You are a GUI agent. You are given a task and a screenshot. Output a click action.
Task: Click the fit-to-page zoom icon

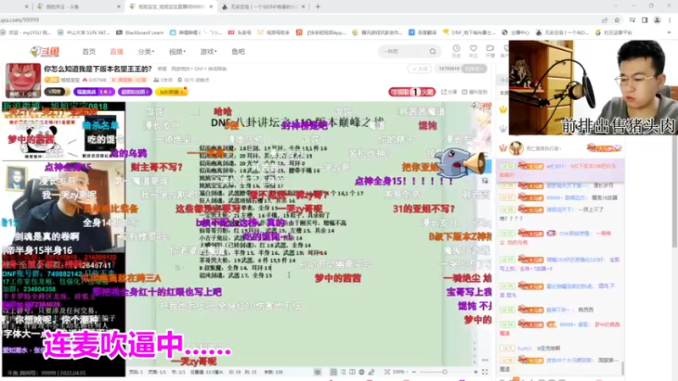[387, 372]
